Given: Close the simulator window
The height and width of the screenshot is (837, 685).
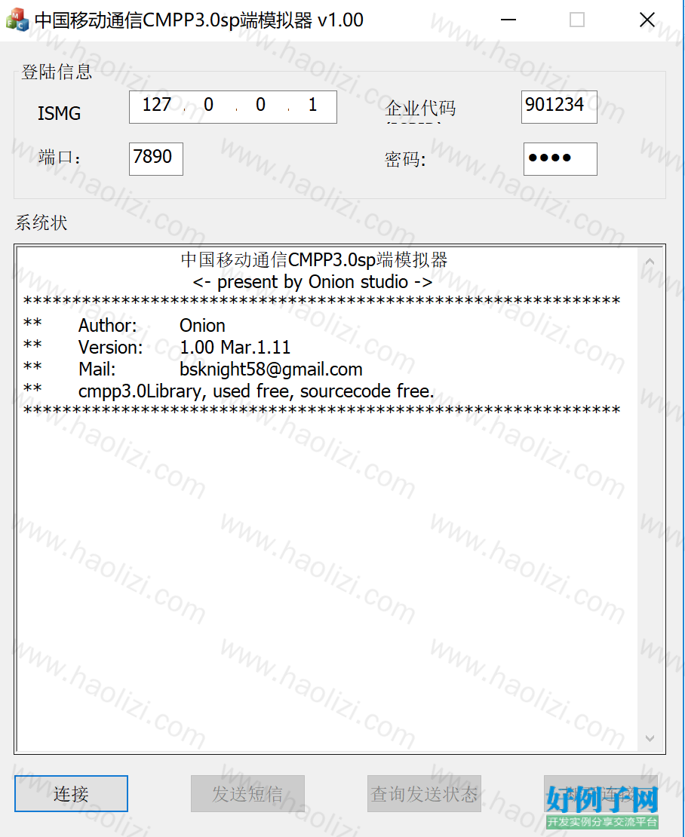Looking at the screenshot, I should 647,20.
